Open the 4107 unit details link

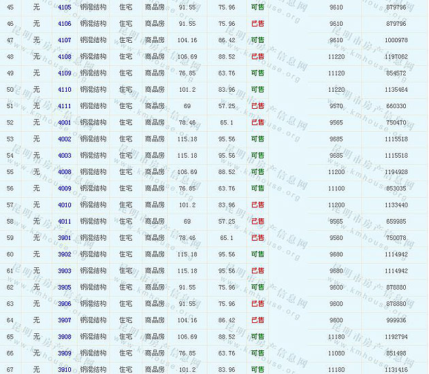[x=65, y=40]
